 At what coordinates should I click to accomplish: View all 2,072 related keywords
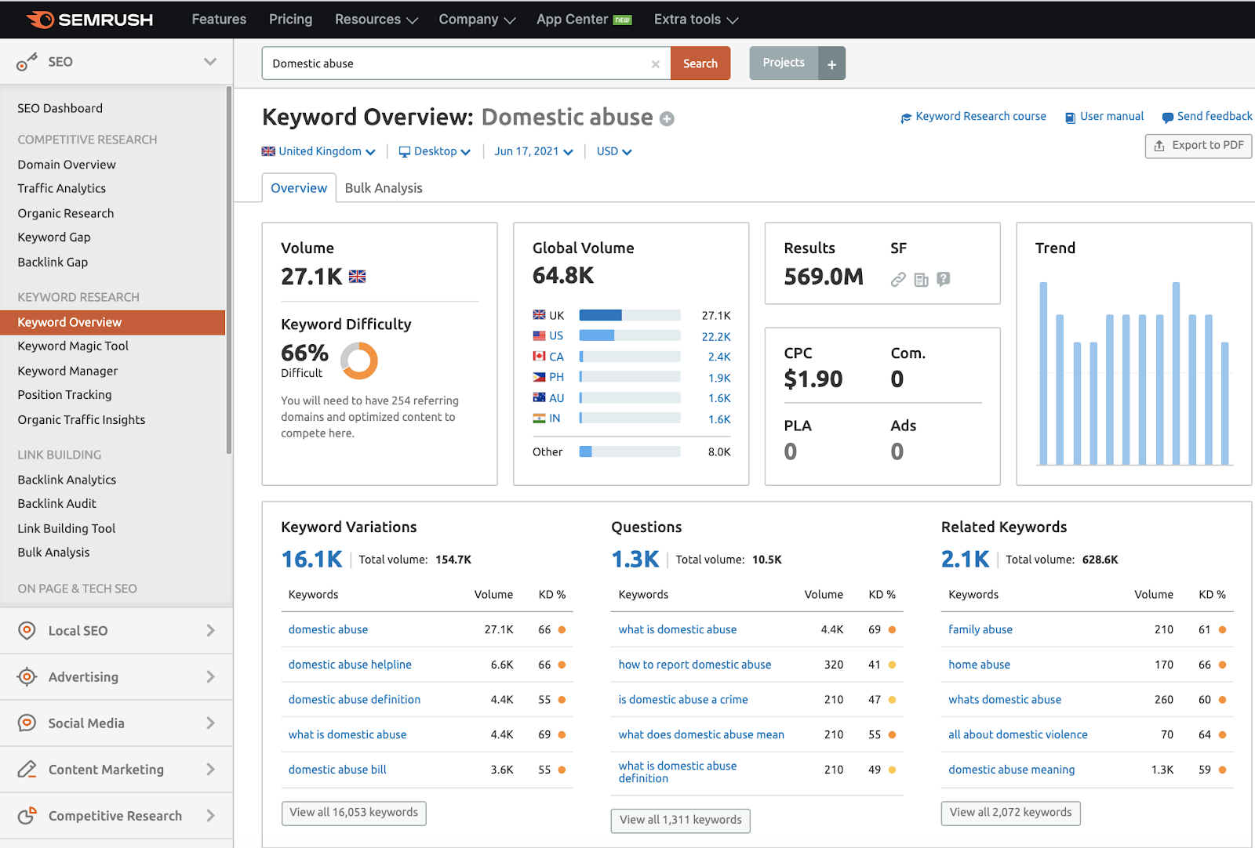1011,813
